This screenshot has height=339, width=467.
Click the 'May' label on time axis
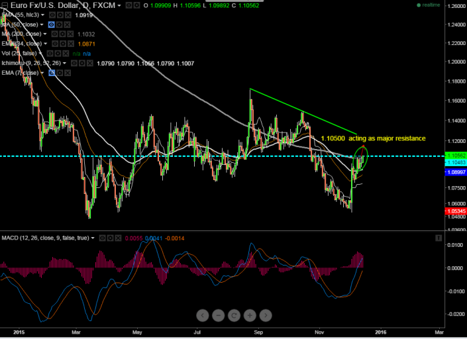[x=137, y=332]
